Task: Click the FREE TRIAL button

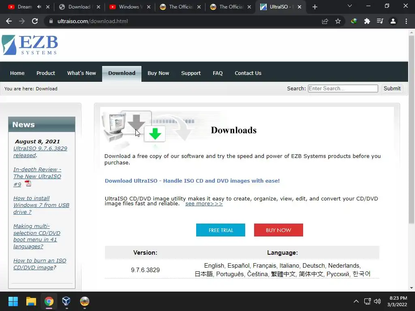Action: point(220,230)
